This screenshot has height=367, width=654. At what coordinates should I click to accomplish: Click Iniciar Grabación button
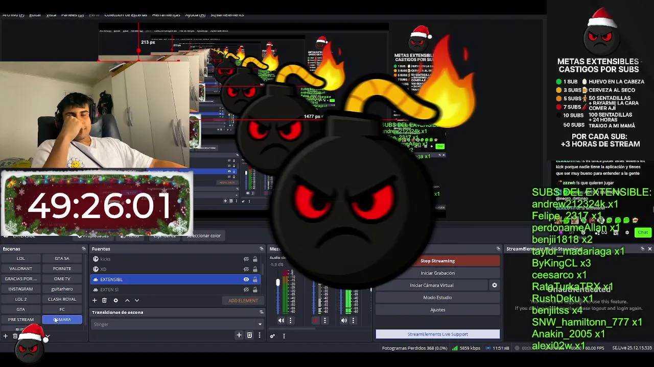coord(437,273)
